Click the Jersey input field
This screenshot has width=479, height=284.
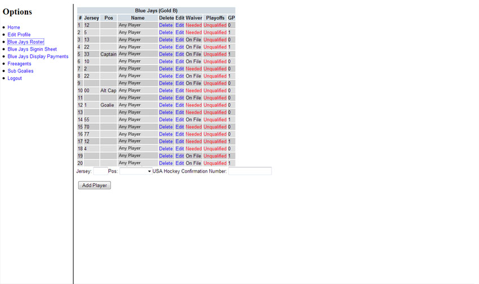pos(100,172)
